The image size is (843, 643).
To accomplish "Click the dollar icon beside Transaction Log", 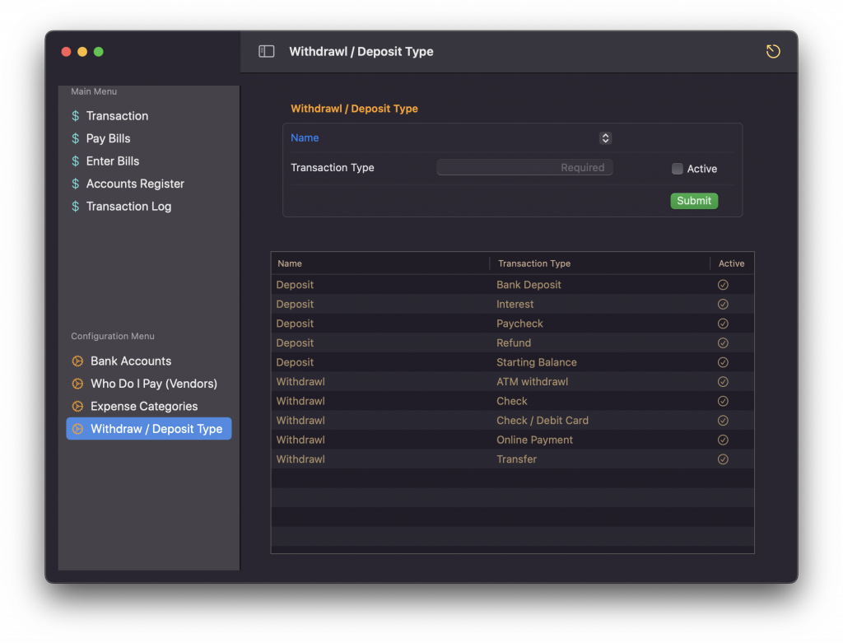I will tap(76, 207).
